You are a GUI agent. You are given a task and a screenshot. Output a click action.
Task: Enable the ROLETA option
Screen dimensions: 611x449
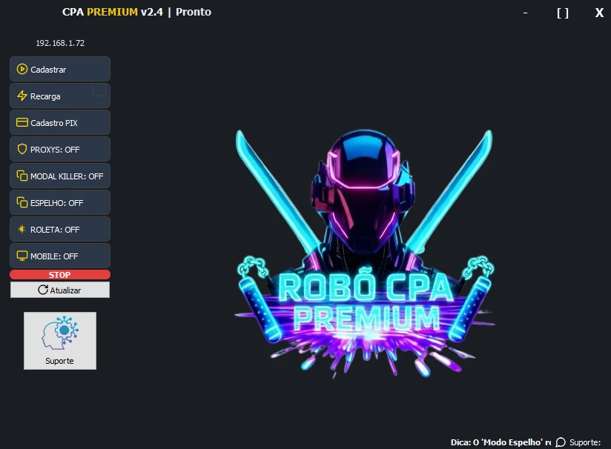(59, 229)
